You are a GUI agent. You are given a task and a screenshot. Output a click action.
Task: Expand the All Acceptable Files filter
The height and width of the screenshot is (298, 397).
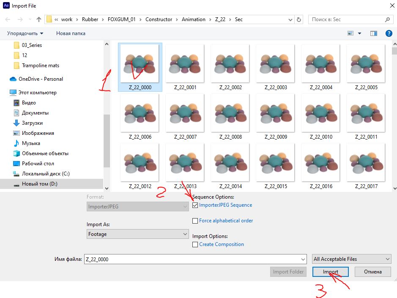[x=352, y=259]
